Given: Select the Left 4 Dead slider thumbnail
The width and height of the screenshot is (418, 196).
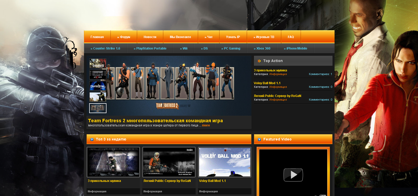Looking at the screenshot, I should 98,75.
